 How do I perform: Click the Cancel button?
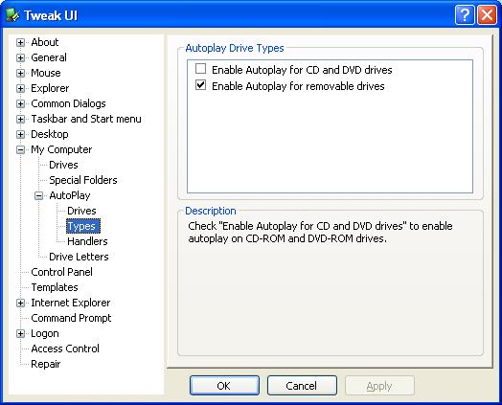tap(302, 386)
